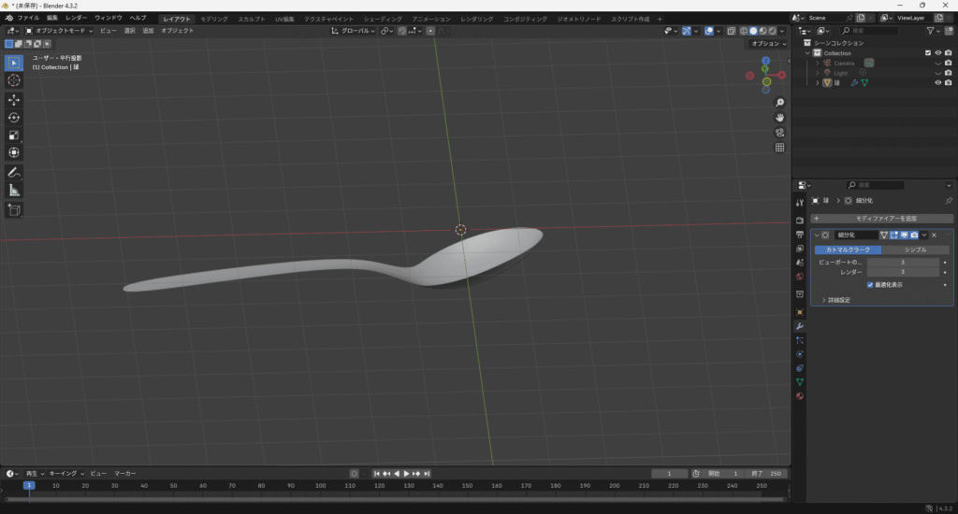Open the ファイル menu
958x514 pixels.
point(28,19)
